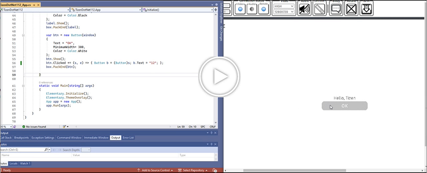Open the Controller ruler icon

(319, 9)
